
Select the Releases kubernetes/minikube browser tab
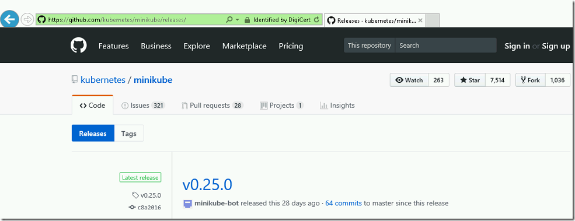pos(374,20)
